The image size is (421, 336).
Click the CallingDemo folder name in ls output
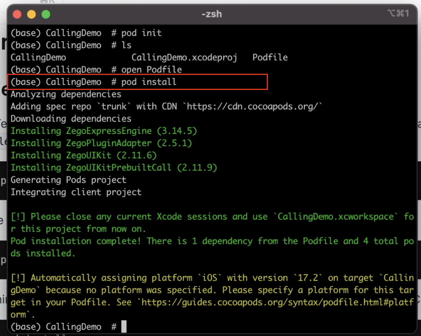[38, 58]
